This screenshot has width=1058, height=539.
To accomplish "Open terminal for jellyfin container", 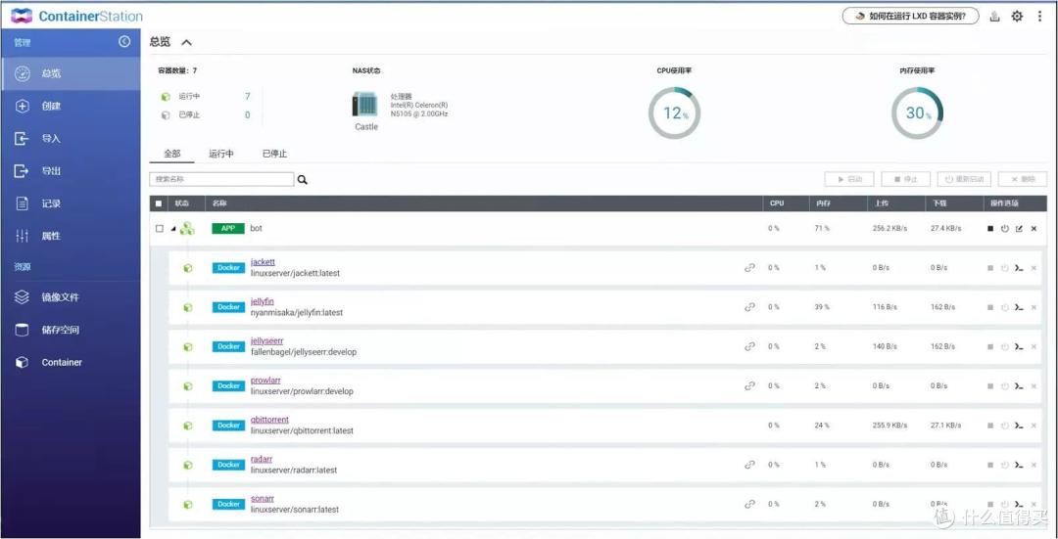I will 1019,307.
